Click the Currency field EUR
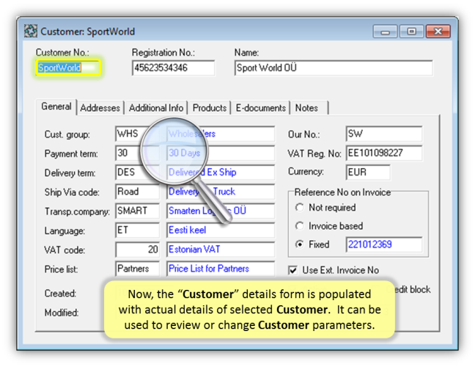Image resolution: width=475 pixels, height=367 pixels. [368, 172]
